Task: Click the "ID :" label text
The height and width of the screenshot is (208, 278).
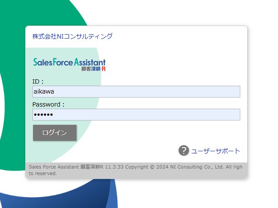Action: 38,81
